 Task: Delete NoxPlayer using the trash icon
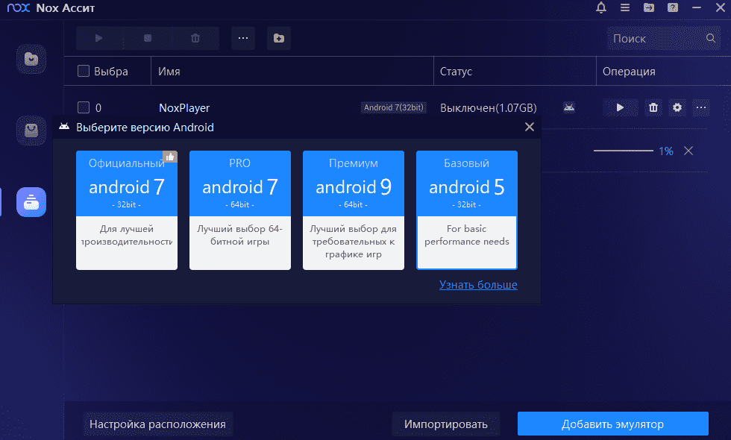click(x=653, y=107)
